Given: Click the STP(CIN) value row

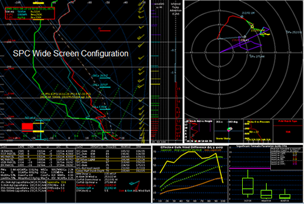Looking at the screenshot, I should click(x=56, y=185).
